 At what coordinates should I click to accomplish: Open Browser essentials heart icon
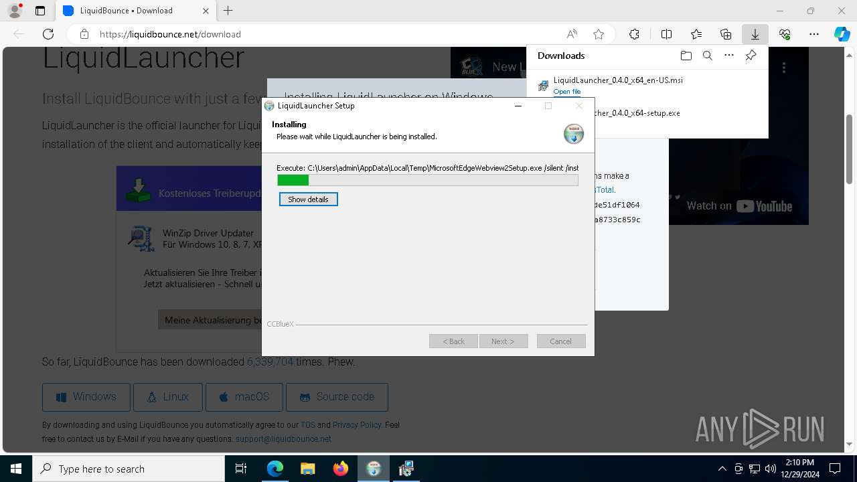[x=785, y=34]
